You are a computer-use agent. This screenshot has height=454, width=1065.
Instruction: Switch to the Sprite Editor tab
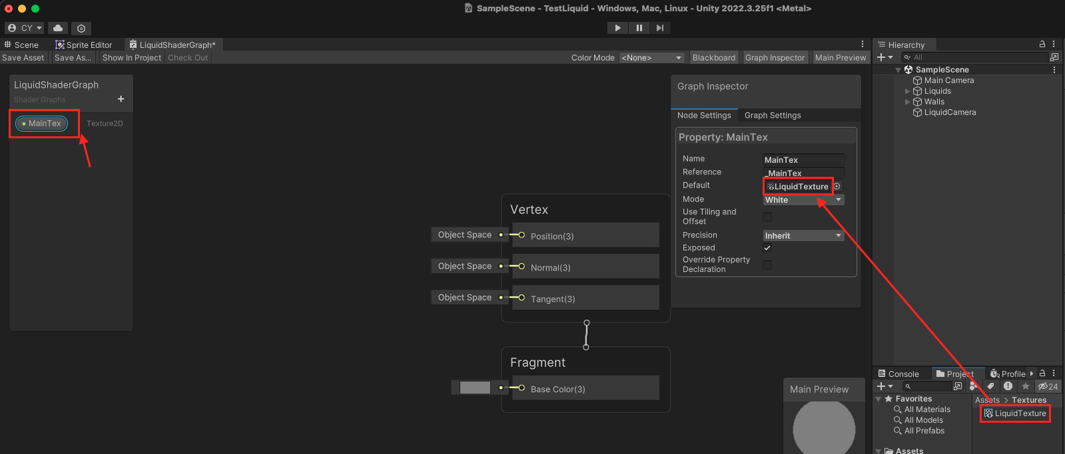click(84, 45)
